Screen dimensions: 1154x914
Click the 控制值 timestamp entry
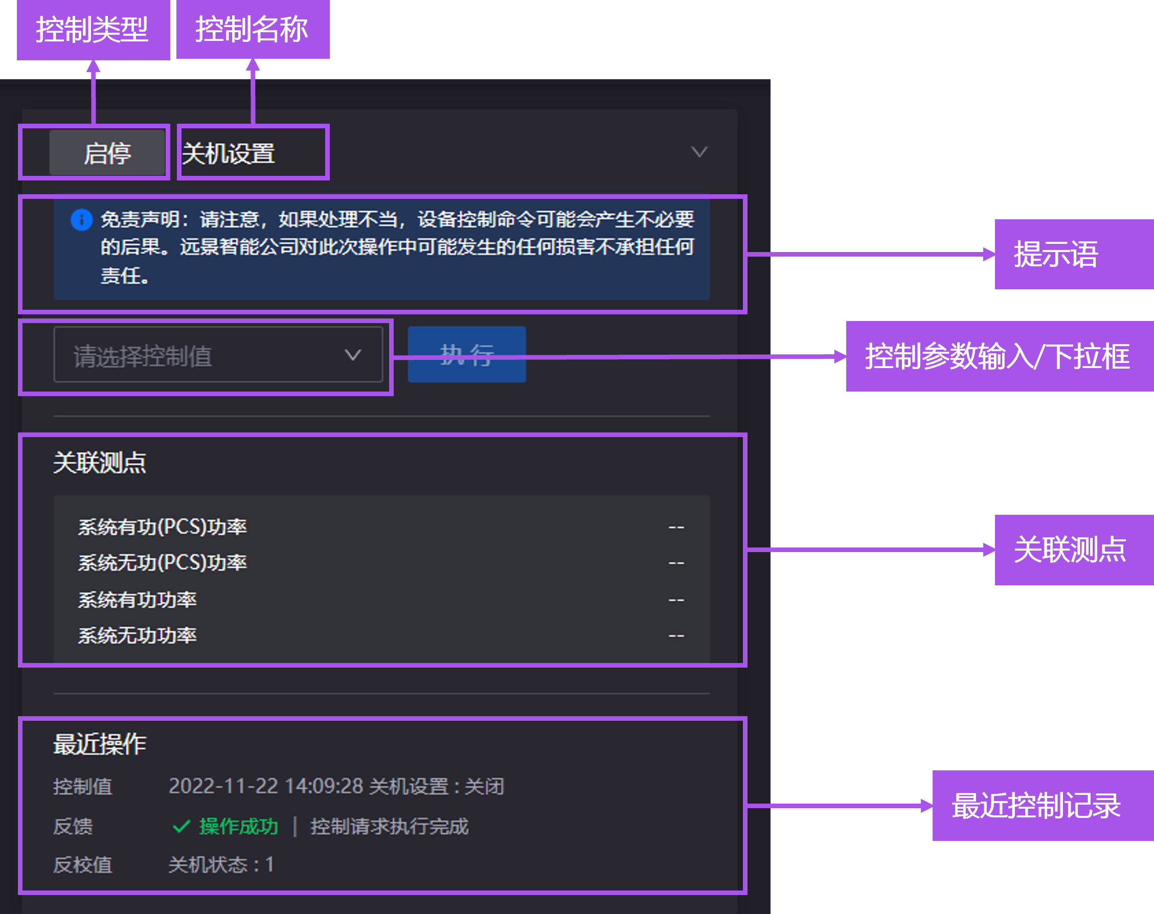(337, 787)
